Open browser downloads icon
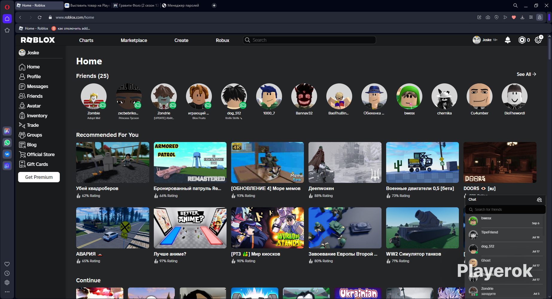This screenshot has height=299, width=552. (x=522, y=17)
